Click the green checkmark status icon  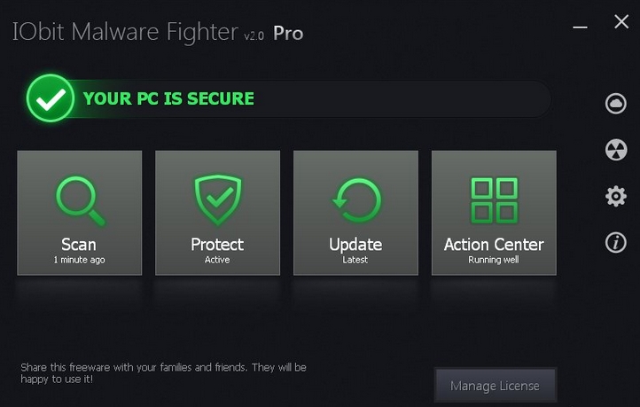(x=51, y=98)
